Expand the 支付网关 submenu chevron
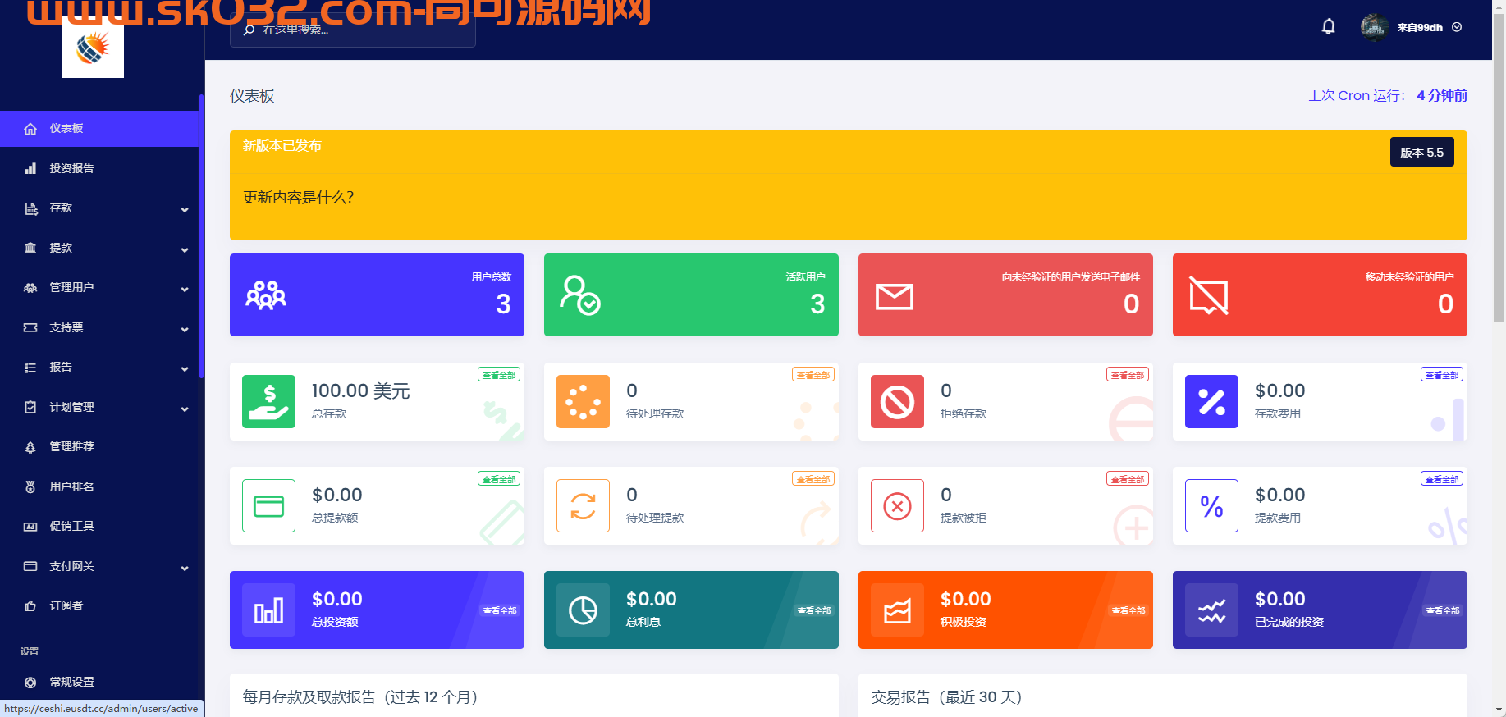1506x717 pixels. pyautogui.click(x=185, y=568)
